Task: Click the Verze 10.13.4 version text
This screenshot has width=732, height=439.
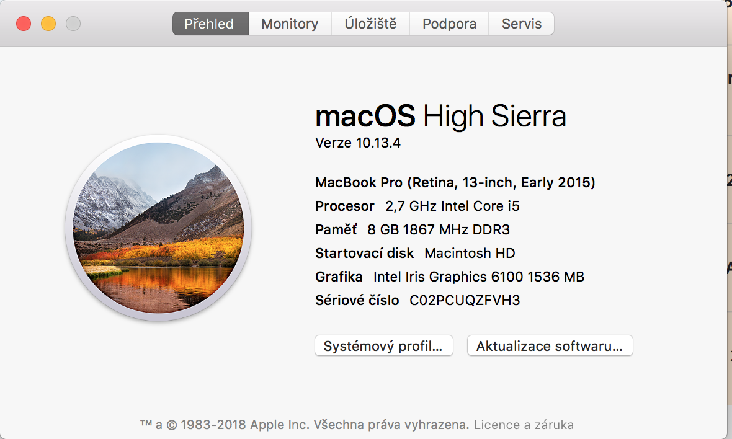Action: (358, 143)
